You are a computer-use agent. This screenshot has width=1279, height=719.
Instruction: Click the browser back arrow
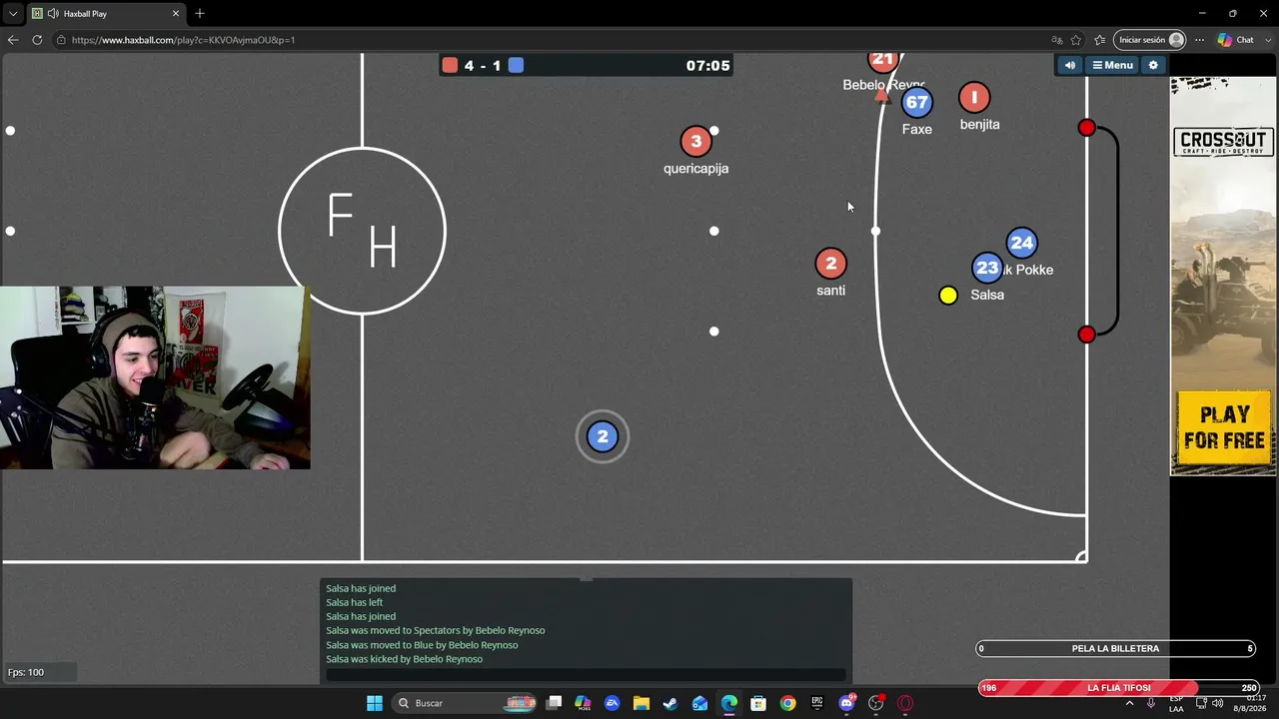tap(12, 40)
